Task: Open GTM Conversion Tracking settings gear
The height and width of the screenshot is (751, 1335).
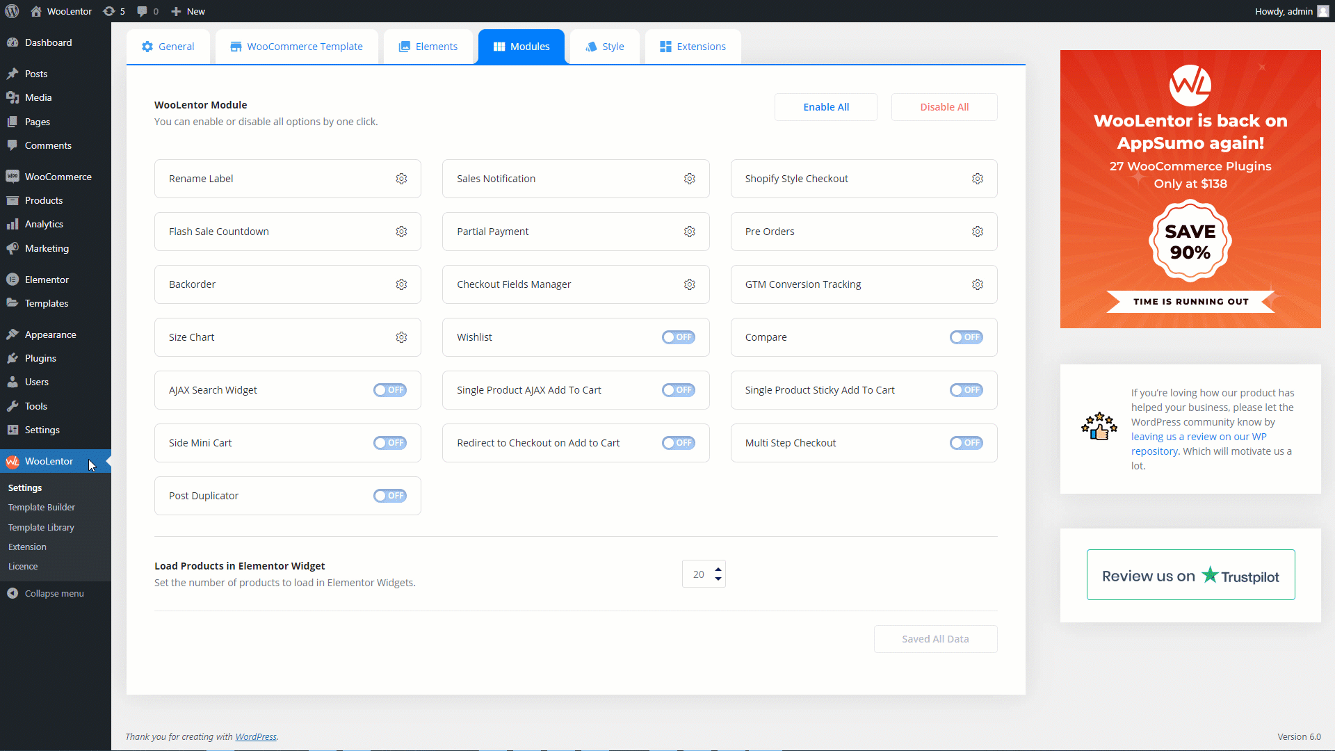Action: pos(978,284)
